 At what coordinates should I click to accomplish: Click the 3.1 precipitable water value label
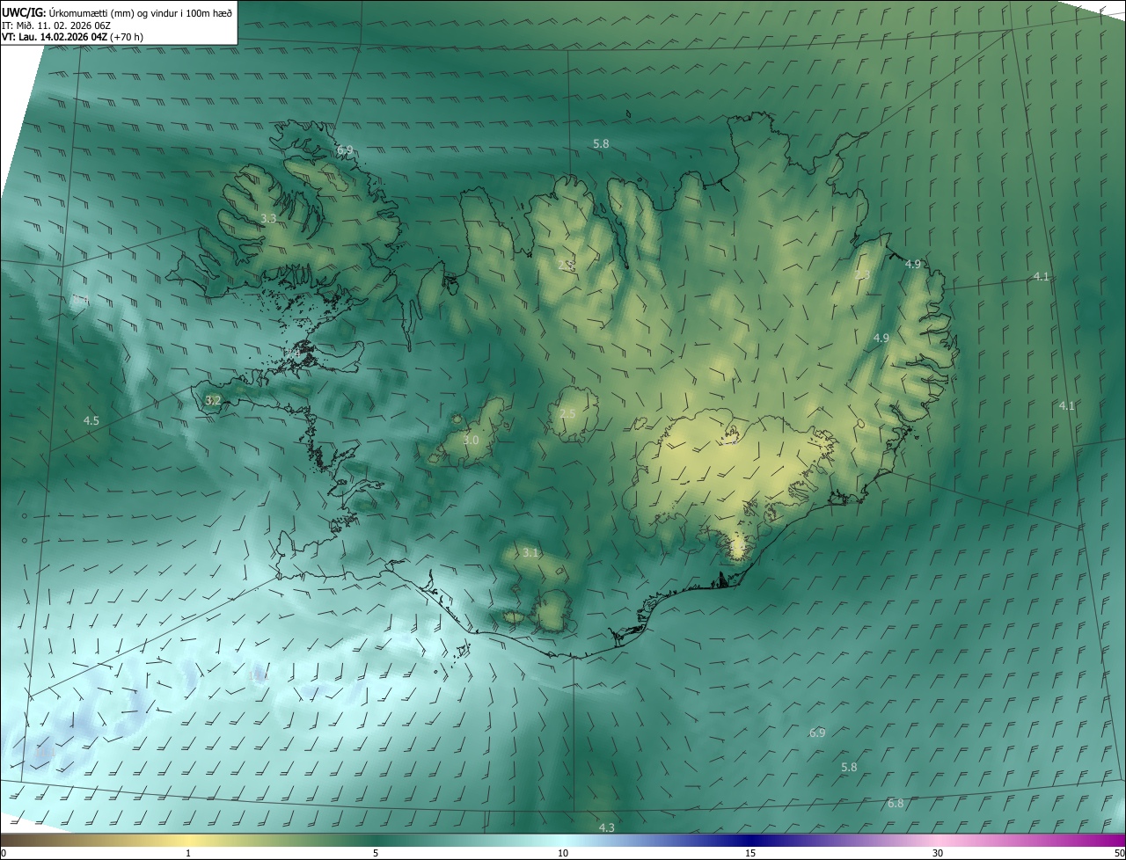pos(530,553)
